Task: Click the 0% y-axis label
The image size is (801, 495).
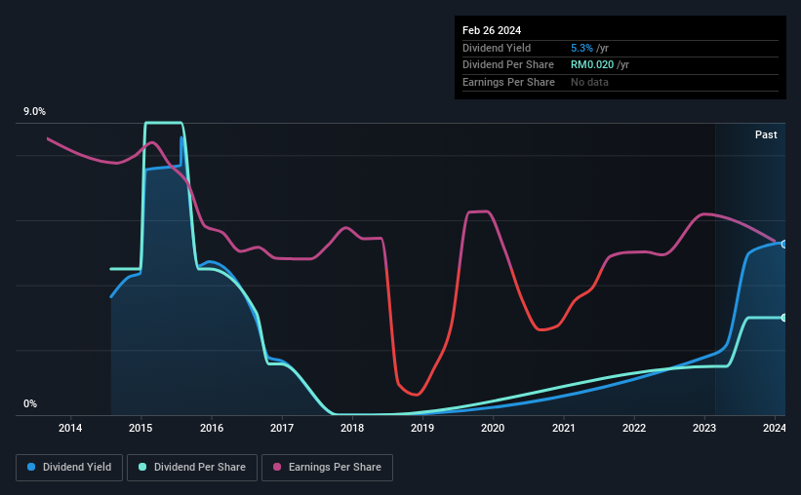Action: pyautogui.click(x=30, y=403)
